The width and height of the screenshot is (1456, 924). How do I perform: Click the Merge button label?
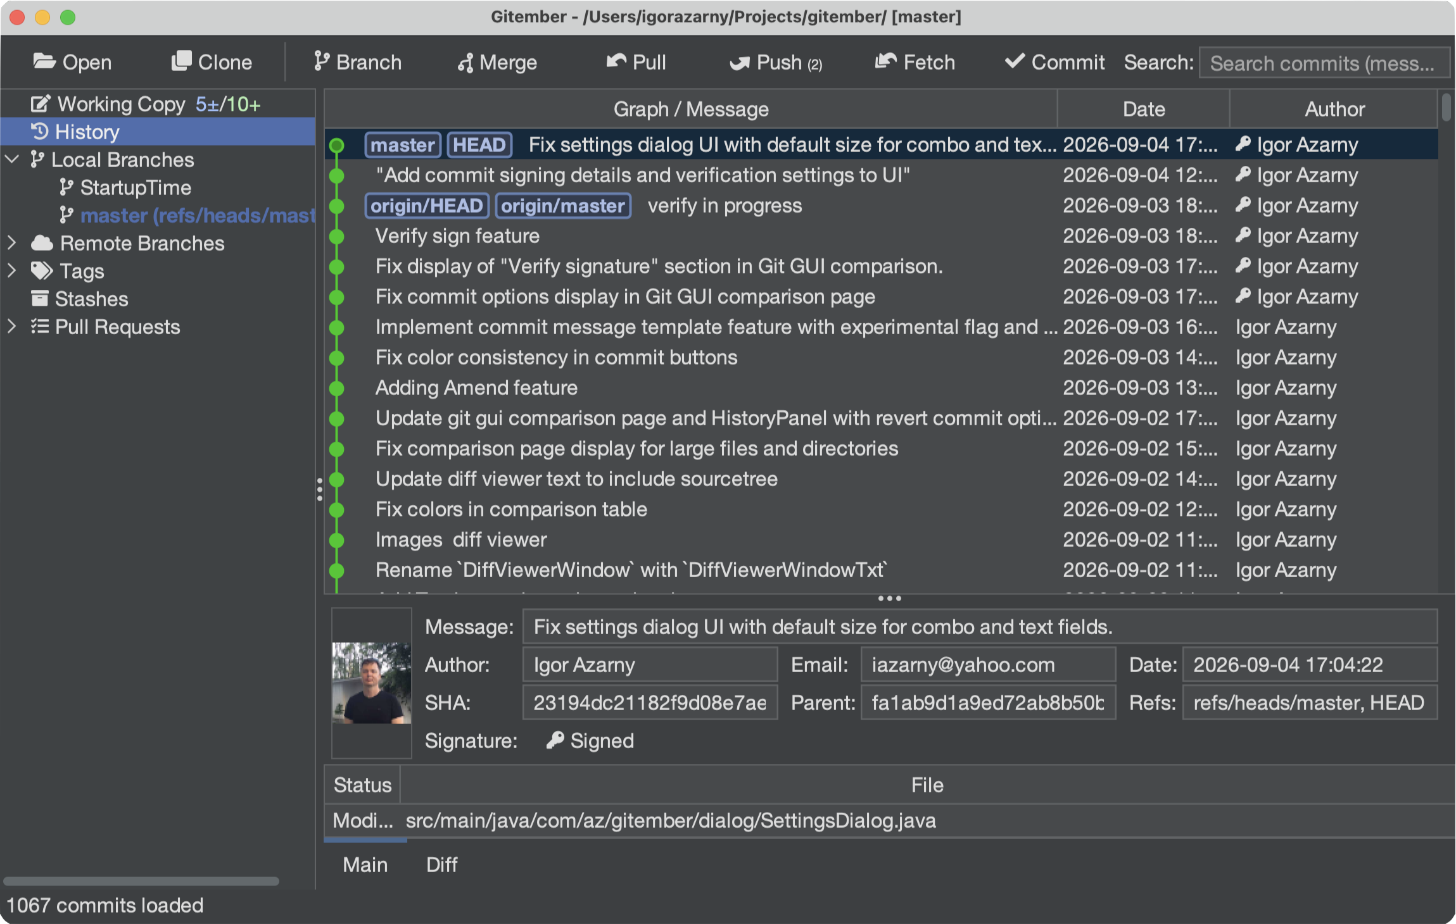(508, 63)
